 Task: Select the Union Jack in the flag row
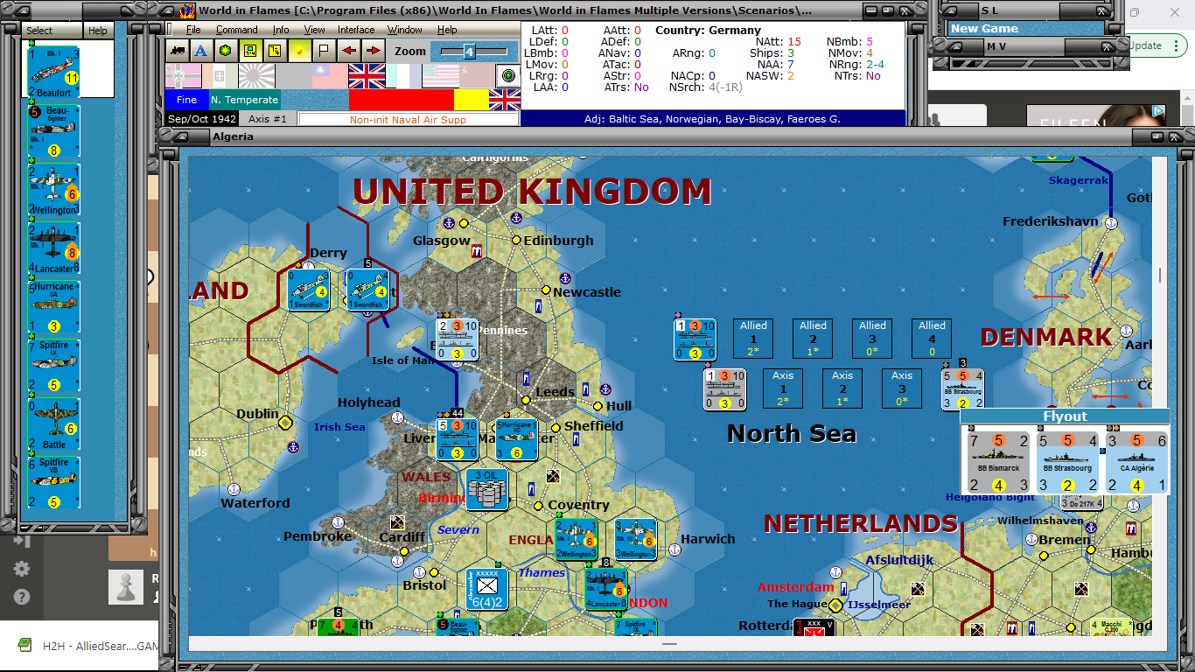click(x=367, y=76)
